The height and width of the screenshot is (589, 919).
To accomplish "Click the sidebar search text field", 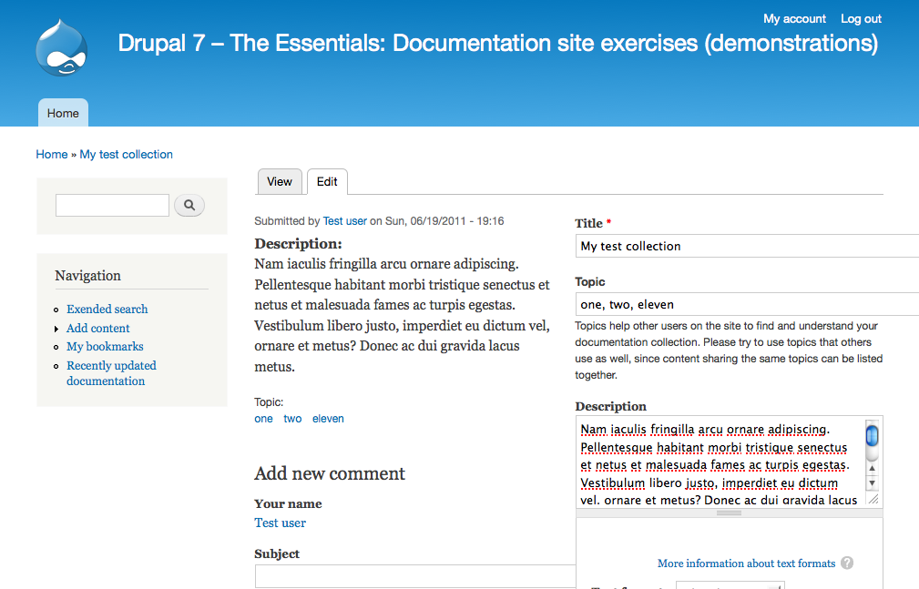I will click(x=112, y=206).
